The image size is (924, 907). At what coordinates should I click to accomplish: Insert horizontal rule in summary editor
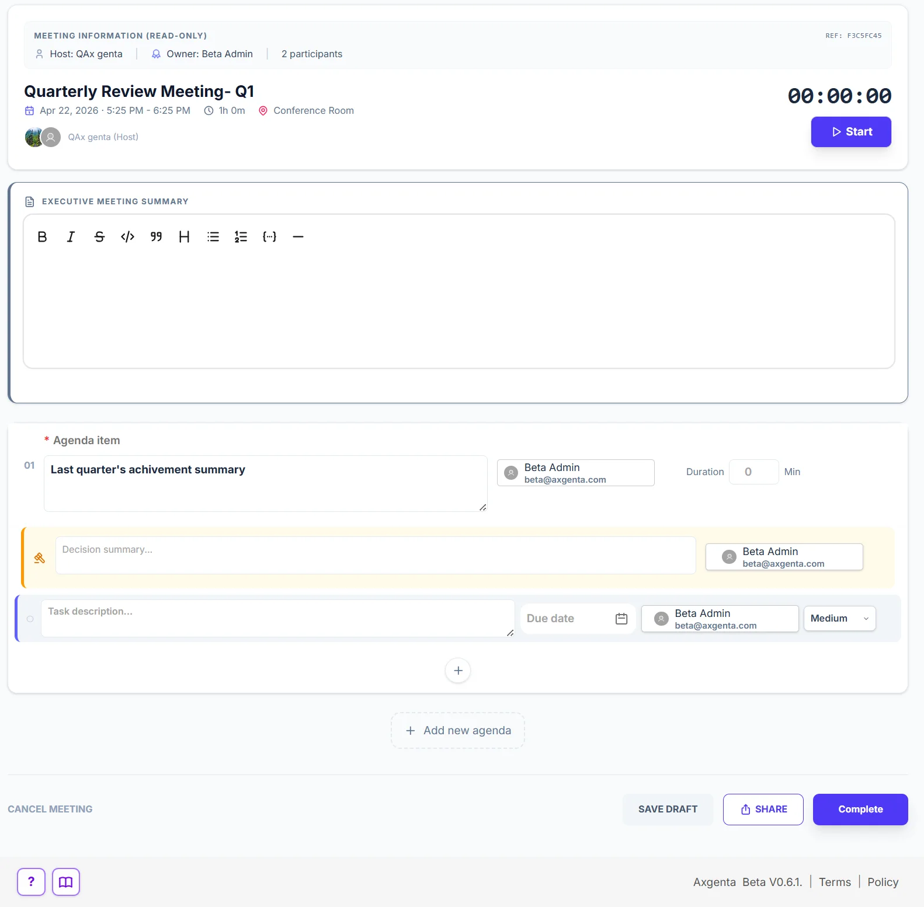click(298, 236)
